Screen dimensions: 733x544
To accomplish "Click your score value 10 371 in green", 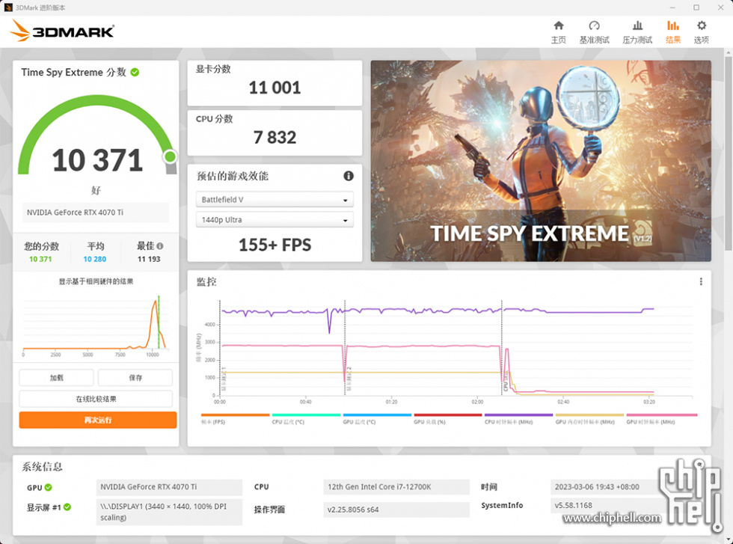I will click(40, 259).
